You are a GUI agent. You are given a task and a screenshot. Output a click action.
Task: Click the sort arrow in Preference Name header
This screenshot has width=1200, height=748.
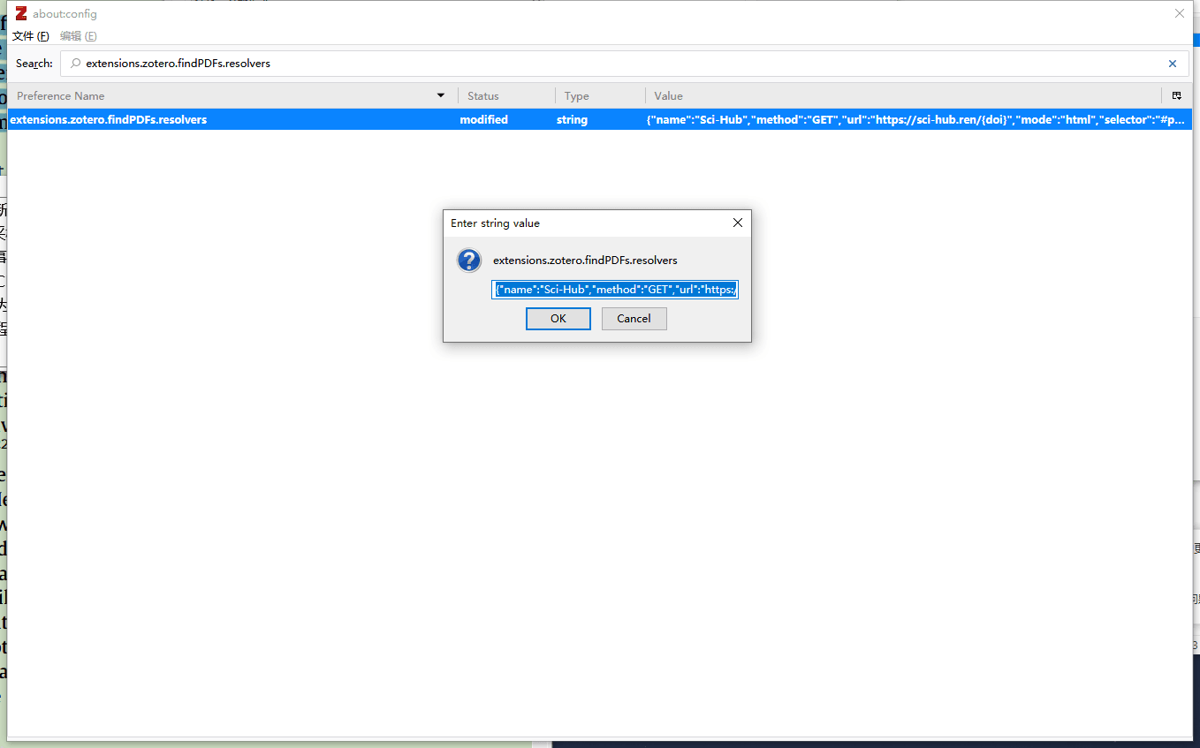point(441,95)
